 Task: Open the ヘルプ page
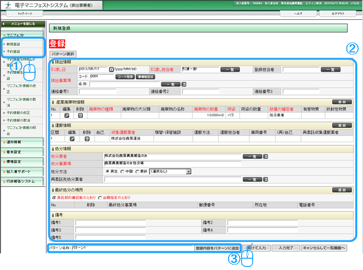point(298,14)
